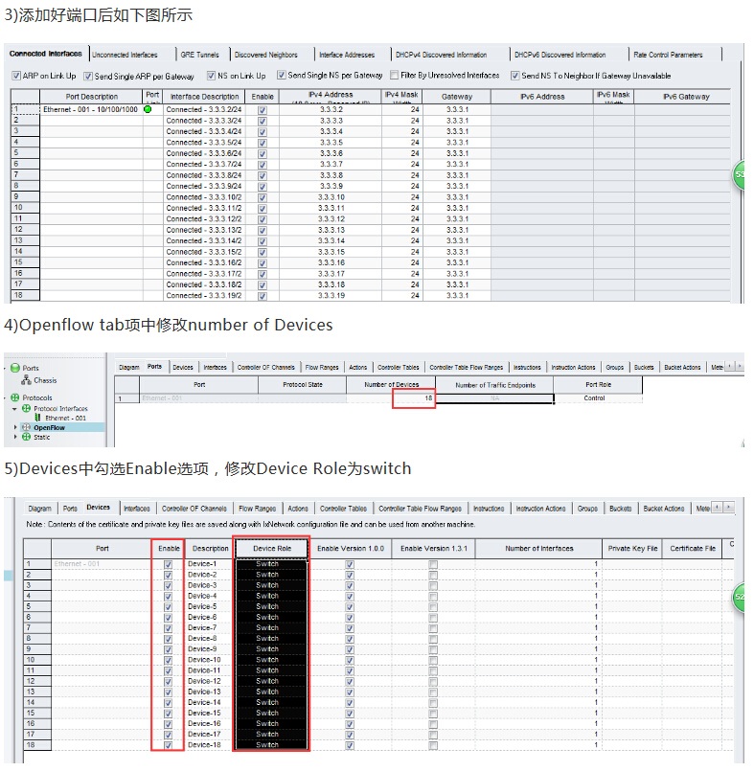Select the OpenFlow item in the tree
This screenshot has height=771, width=754.
(x=49, y=427)
